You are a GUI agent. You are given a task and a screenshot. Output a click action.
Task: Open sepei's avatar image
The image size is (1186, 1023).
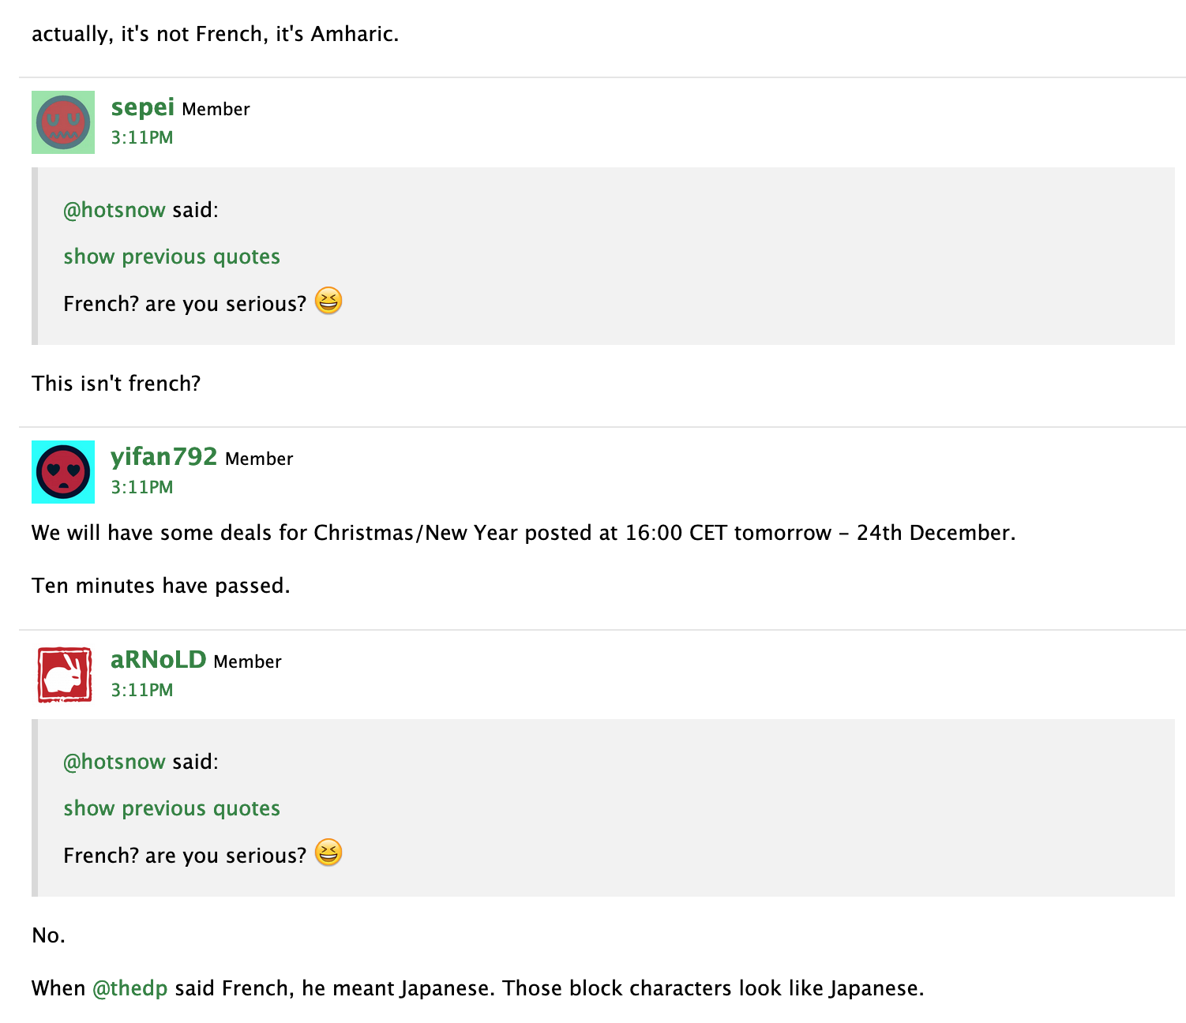pyautogui.click(x=63, y=122)
